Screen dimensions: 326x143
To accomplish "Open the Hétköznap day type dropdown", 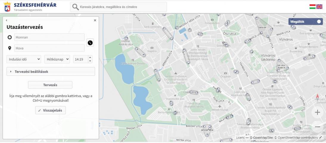I will coord(57,59).
